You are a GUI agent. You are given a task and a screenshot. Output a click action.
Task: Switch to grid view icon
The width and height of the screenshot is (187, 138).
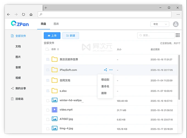(x=178, y=35)
